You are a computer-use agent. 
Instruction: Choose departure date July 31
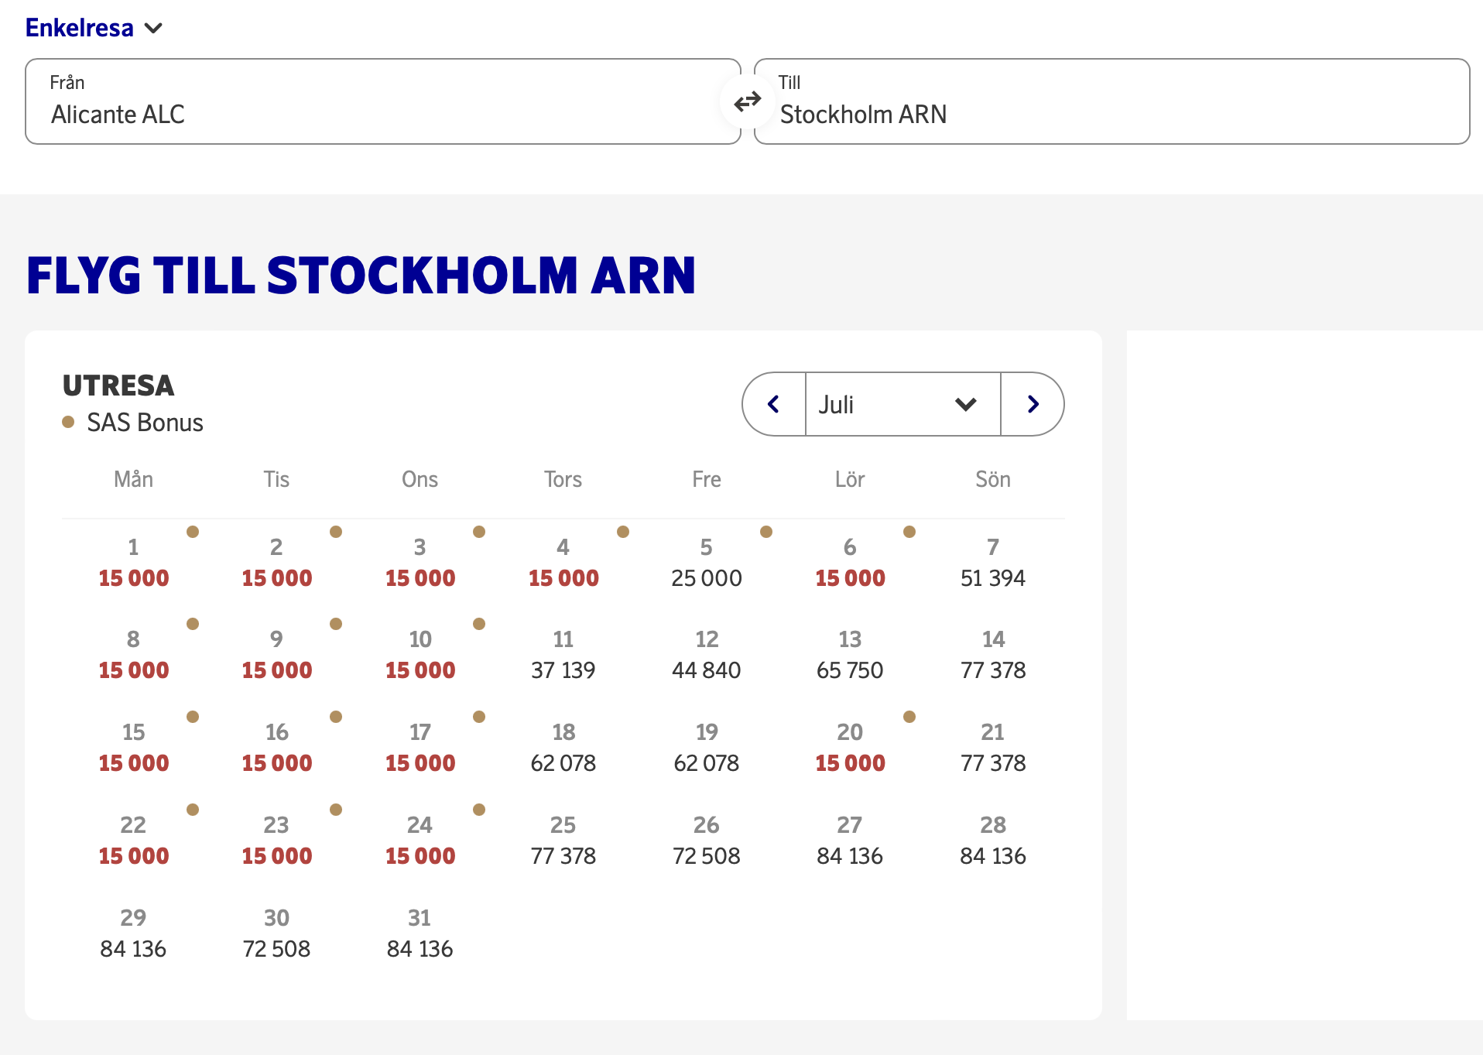point(420,933)
